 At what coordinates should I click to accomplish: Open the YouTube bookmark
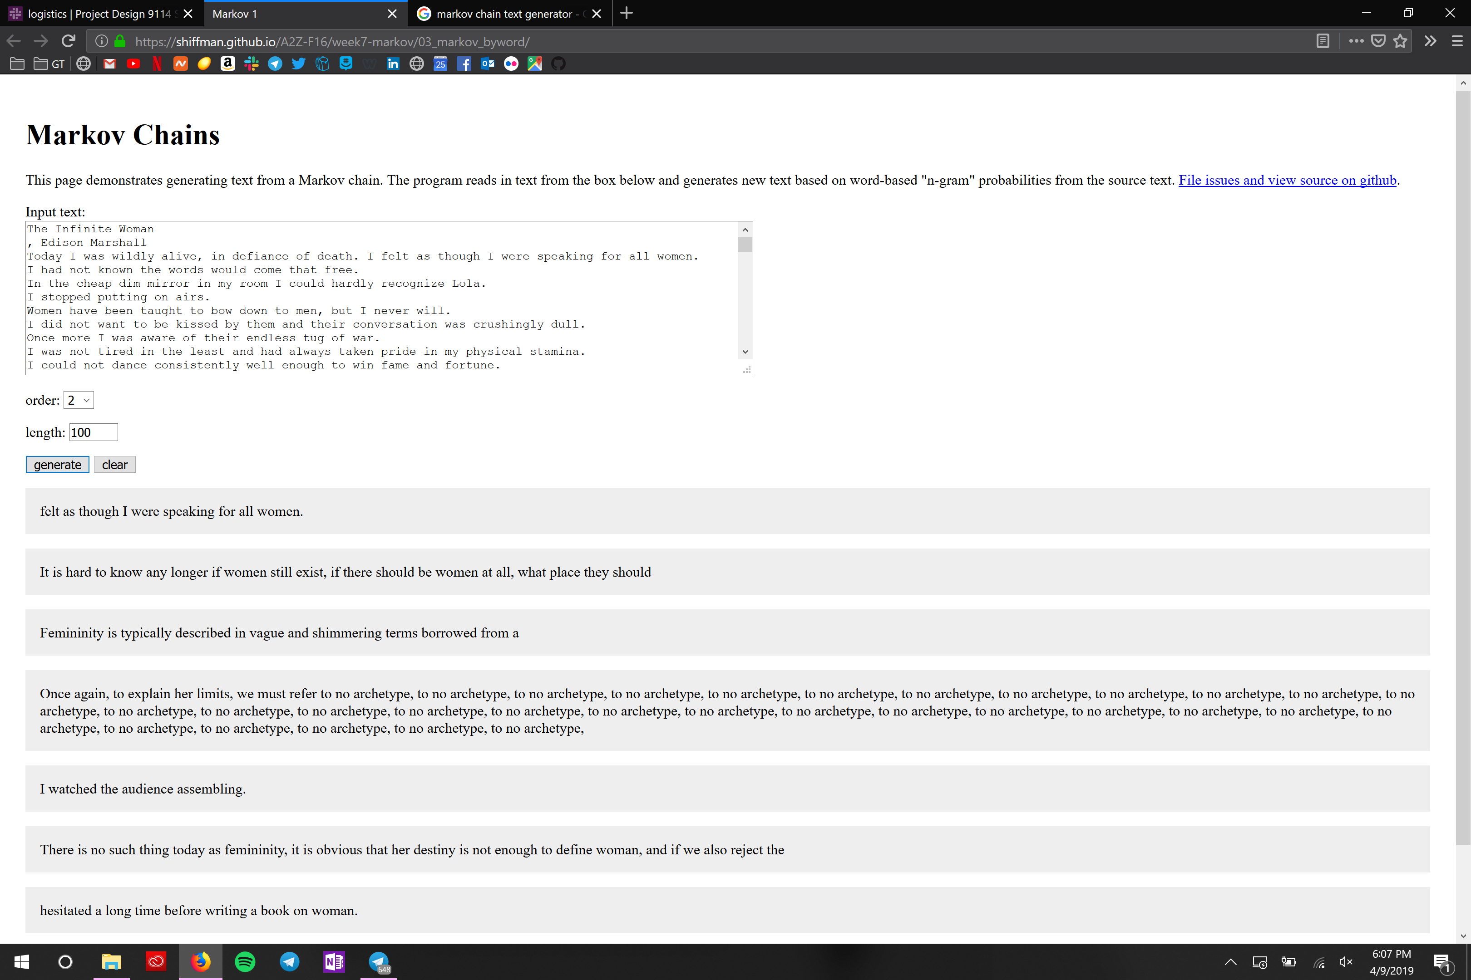133,64
